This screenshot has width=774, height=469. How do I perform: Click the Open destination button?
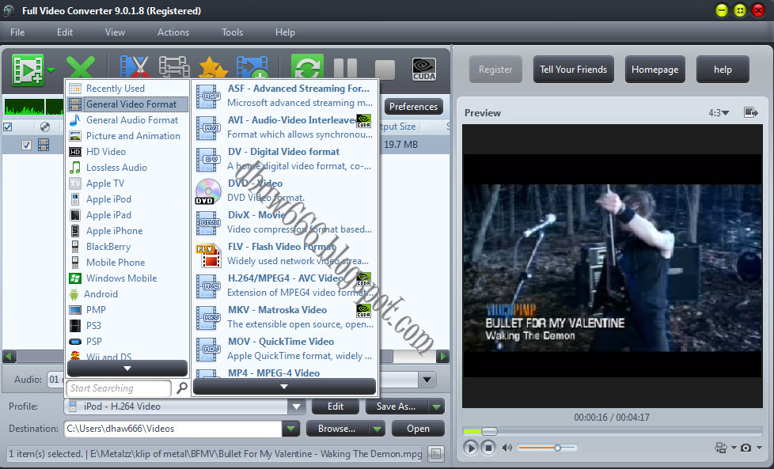coord(418,429)
